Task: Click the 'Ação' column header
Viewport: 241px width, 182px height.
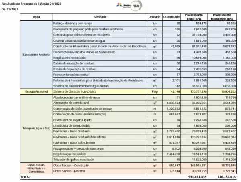Action: click(36, 18)
